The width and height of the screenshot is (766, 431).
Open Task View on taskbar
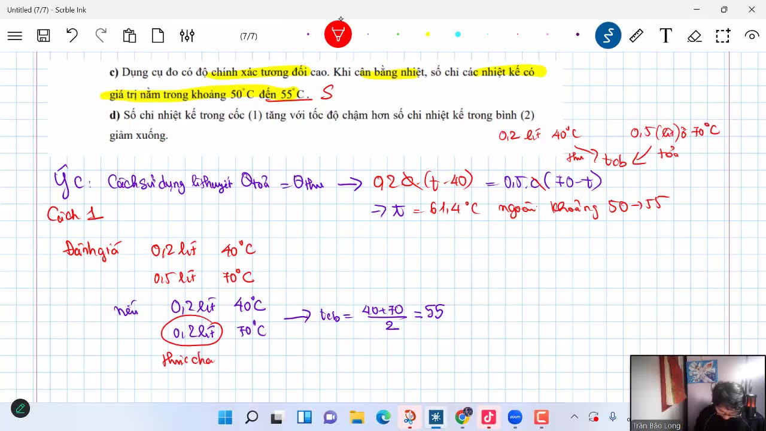pos(277,417)
